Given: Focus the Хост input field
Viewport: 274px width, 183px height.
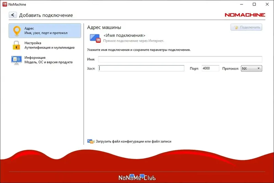Looking at the screenshot, I should point(141,68).
